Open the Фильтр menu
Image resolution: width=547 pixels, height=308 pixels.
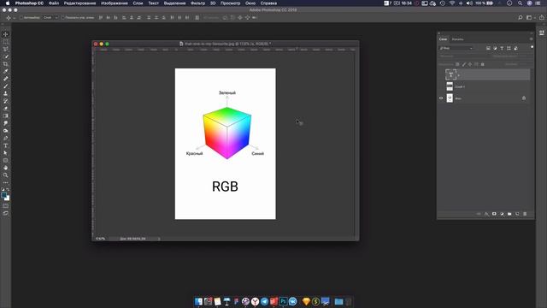(x=197, y=3)
